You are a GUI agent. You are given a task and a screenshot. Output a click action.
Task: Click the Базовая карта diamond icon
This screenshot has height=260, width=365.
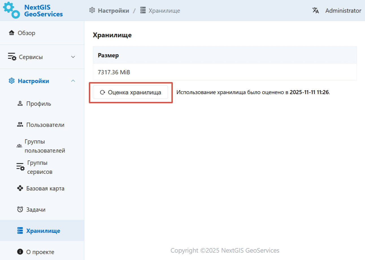tap(20, 188)
